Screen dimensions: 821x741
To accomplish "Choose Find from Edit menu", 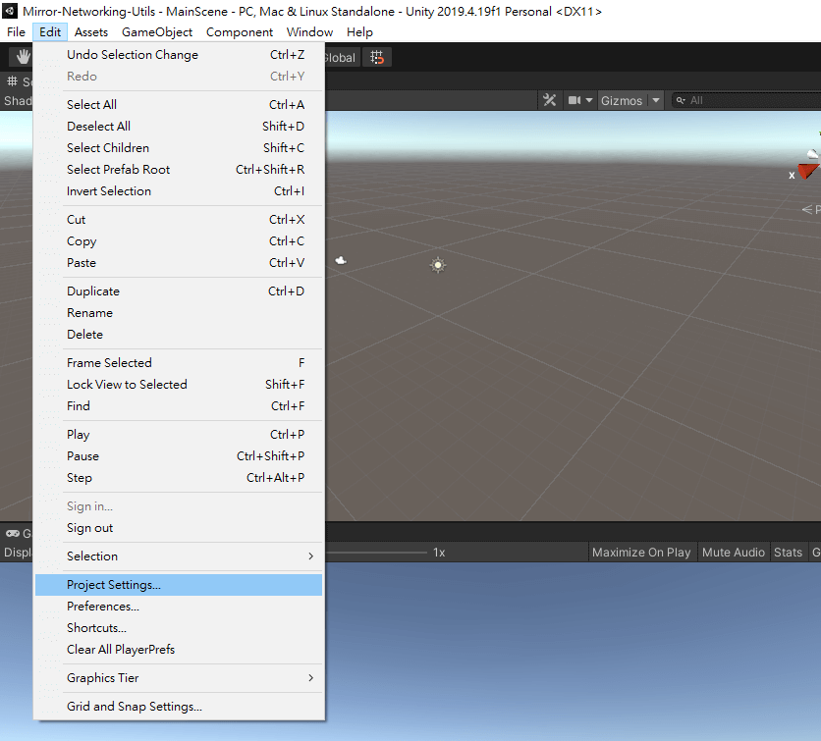I will (x=179, y=406).
